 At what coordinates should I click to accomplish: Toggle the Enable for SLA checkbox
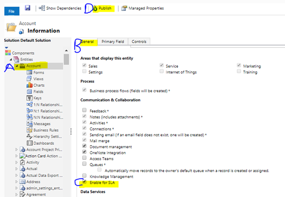click(84, 183)
